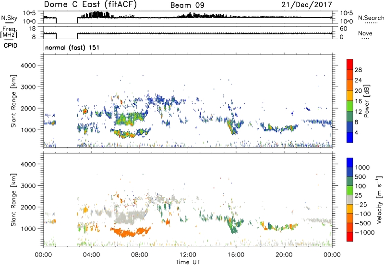The image size is (384, 265).
Task: Click the 'Nave' legend label
Action: (x=365, y=33)
